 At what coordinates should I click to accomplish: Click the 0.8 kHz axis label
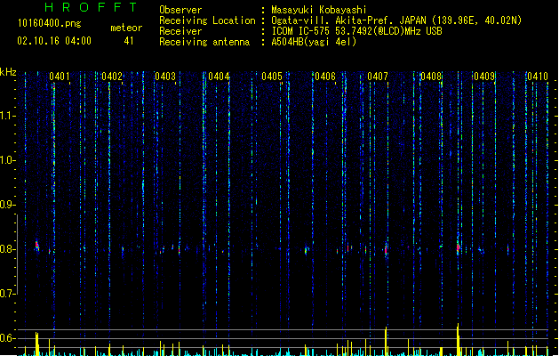coord(8,249)
